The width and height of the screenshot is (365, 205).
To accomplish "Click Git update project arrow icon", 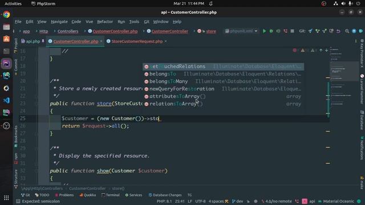I will click(x=310, y=31).
